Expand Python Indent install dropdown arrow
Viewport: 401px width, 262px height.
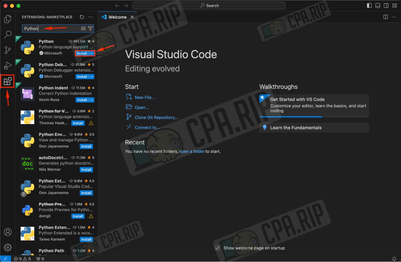coord(92,100)
